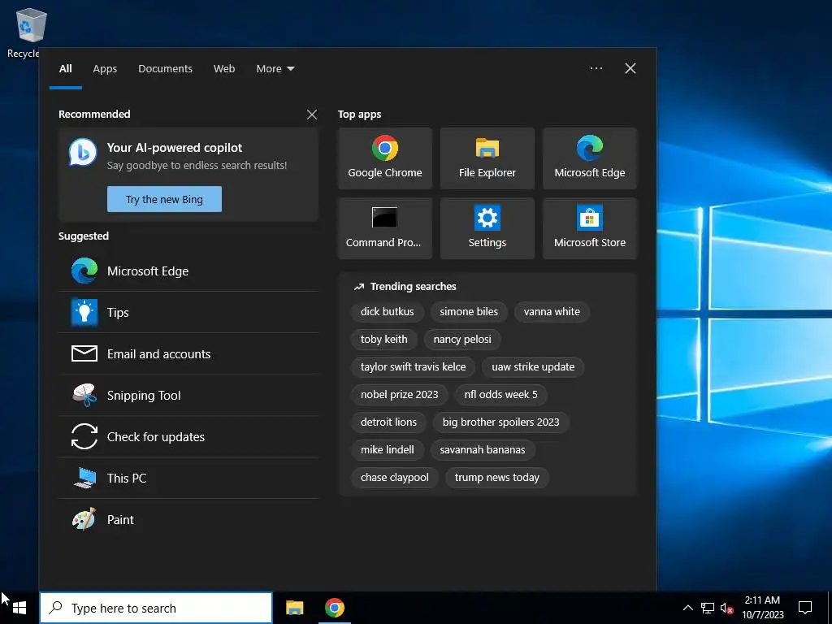Image resolution: width=832 pixels, height=624 pixels.
Task: Click Try the new Bing button
Action: click(164, 199)
